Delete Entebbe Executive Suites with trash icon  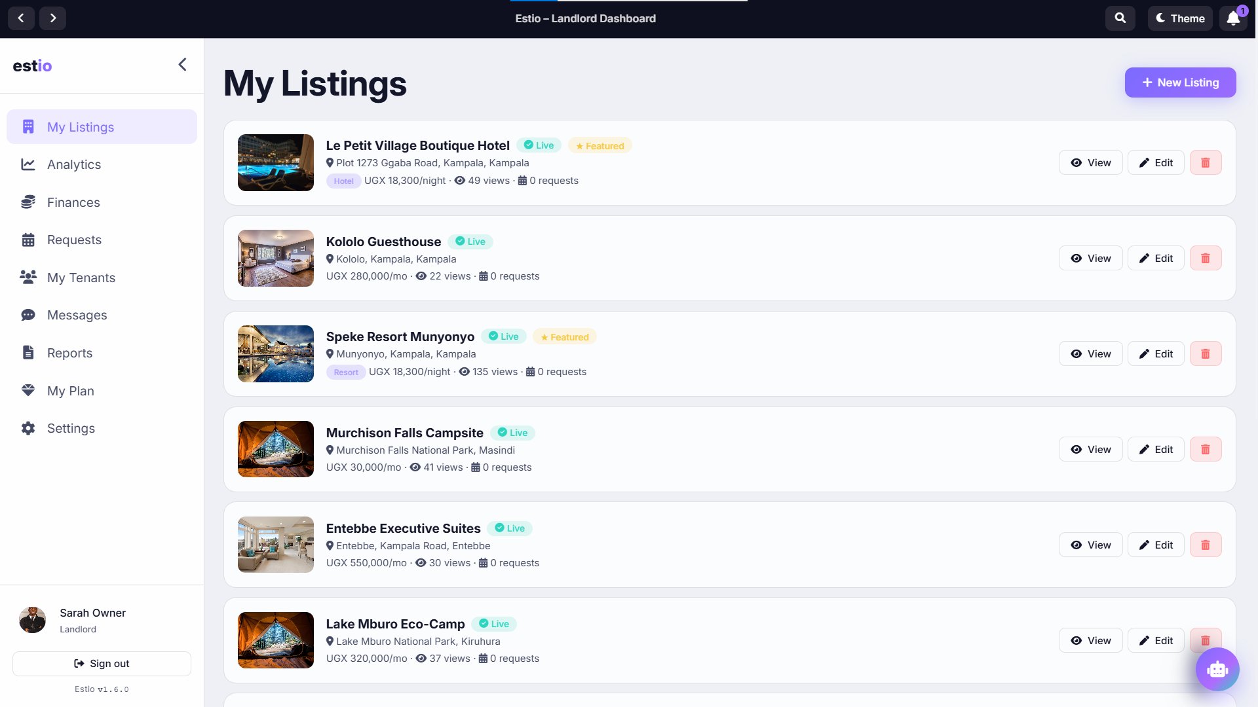(x=1206, y=545)
